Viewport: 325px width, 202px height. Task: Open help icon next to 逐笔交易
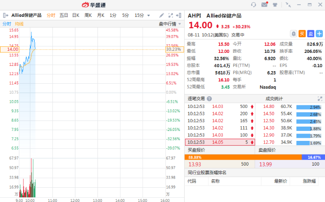click(209, 99)
